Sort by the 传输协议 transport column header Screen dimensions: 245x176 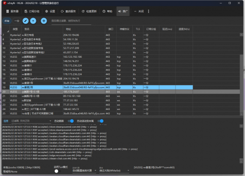click(124, 29)
